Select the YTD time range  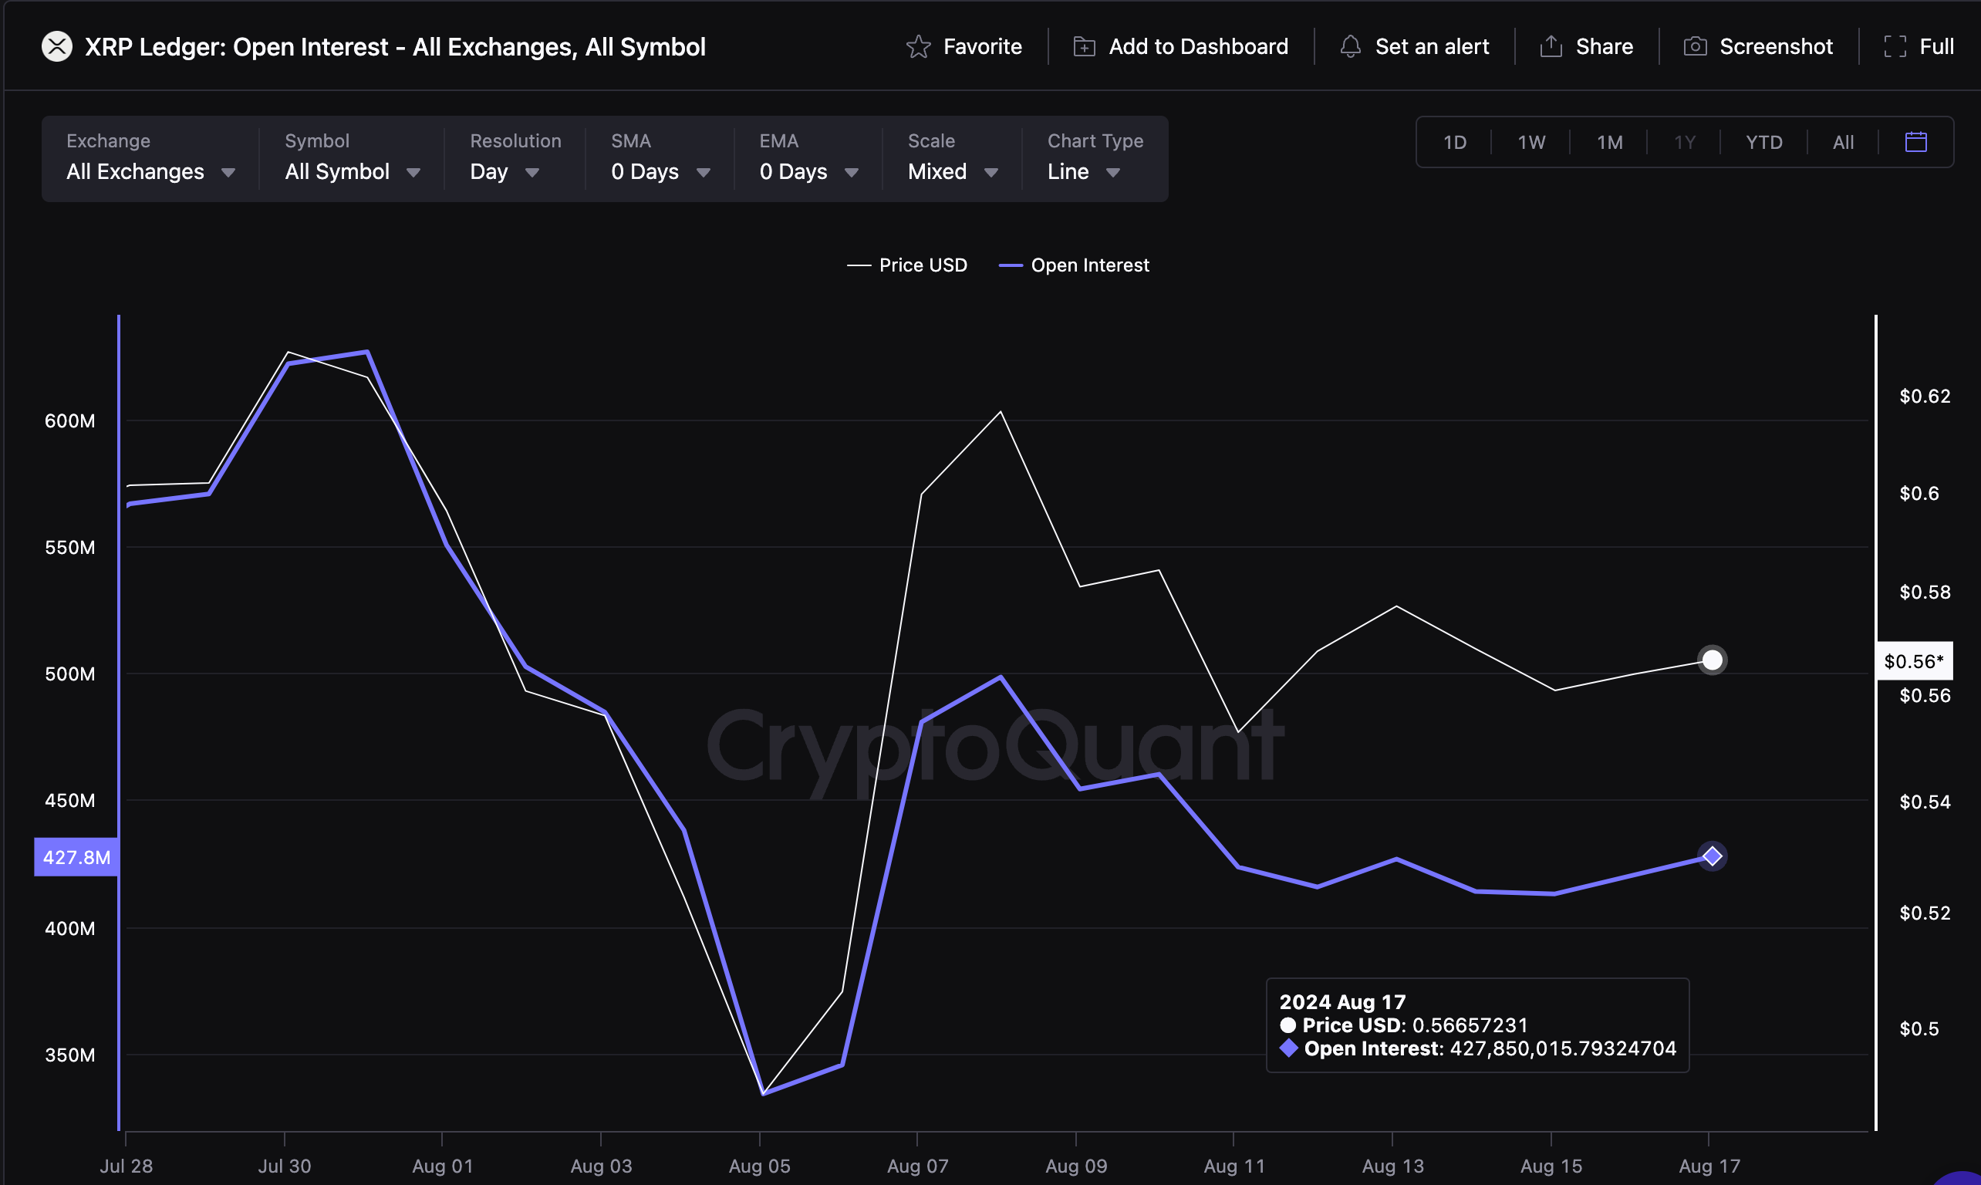pyautogui.click(x=1763, y=143)
